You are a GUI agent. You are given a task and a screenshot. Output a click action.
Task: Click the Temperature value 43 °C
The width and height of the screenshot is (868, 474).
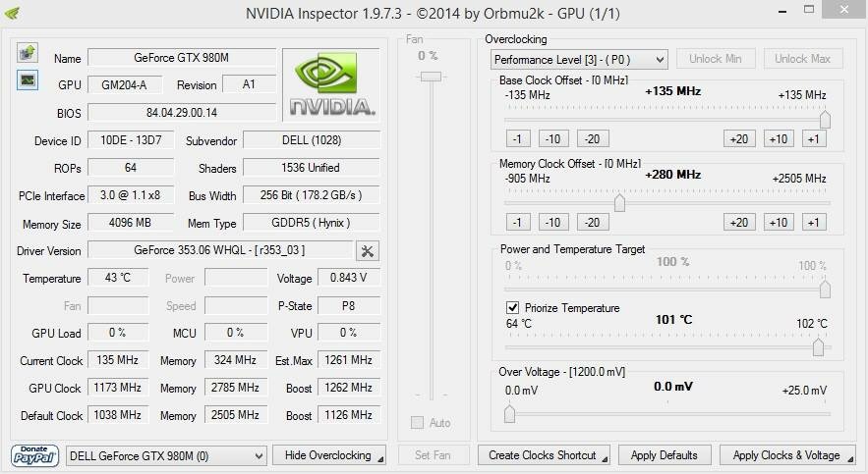pyautogui.click(x=118, y=278)
